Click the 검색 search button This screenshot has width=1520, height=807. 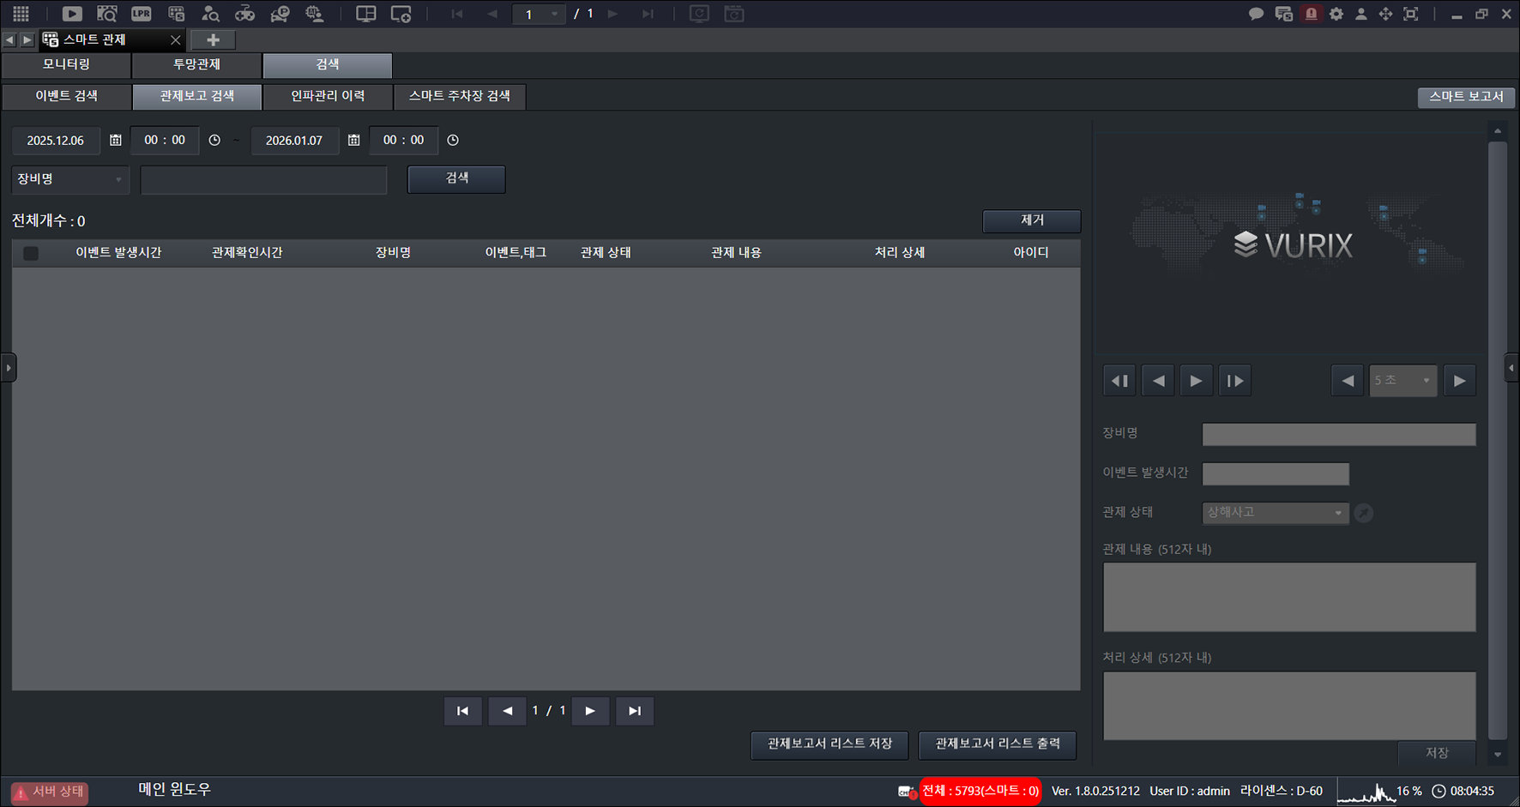click(x=456, y=178)
